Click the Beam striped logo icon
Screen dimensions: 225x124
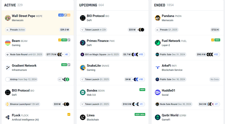click(x=8, y=43)
